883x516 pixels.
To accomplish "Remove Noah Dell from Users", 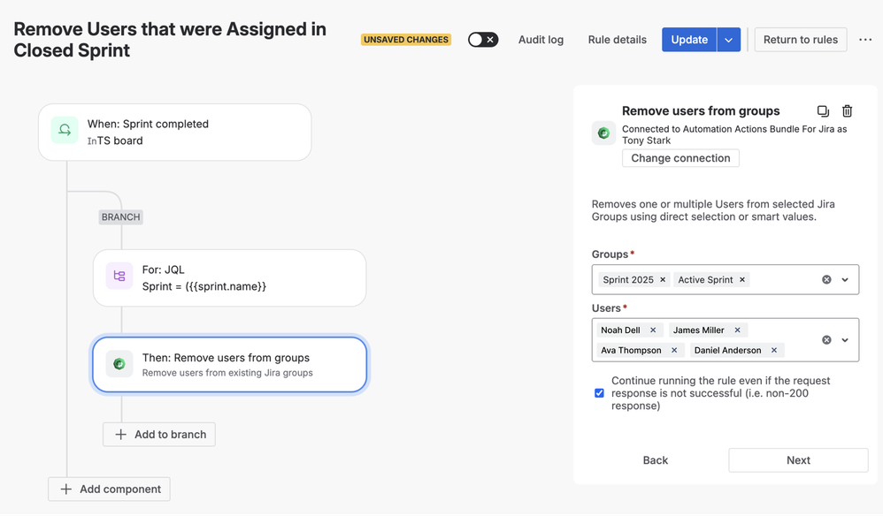I will click(653, 330).
